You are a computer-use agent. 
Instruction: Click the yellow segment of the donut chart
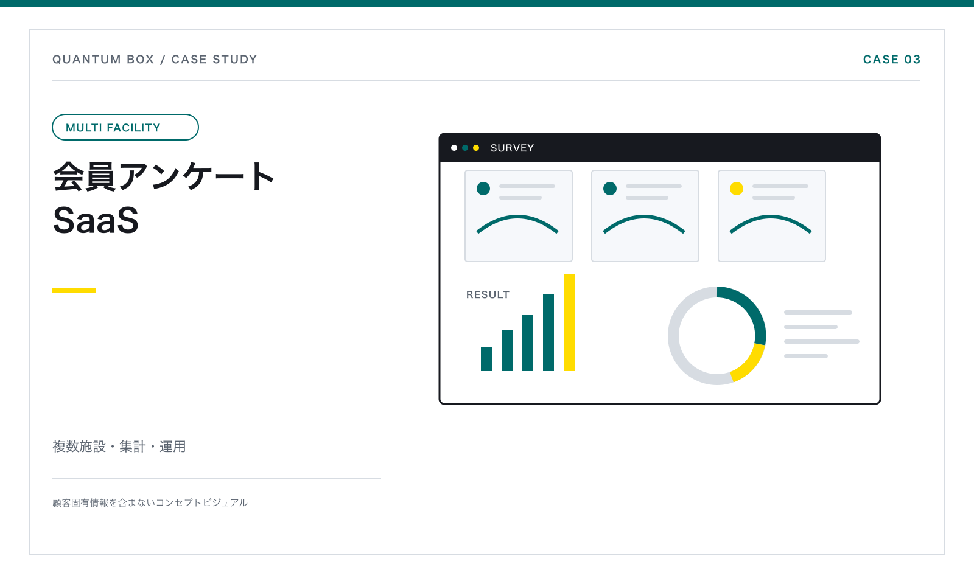[751, 365]
